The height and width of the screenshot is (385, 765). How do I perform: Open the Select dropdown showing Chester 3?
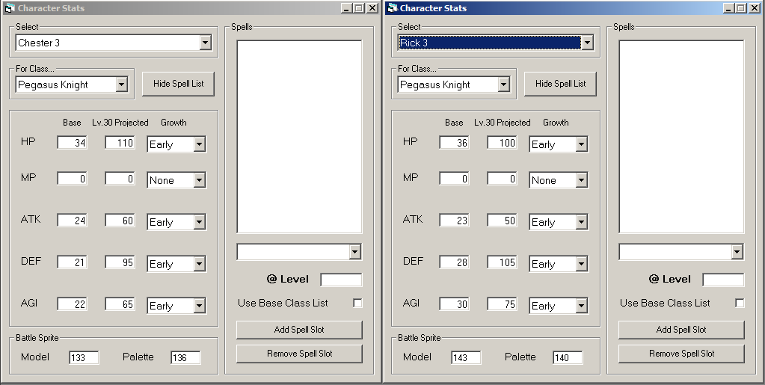click(206, 43)
